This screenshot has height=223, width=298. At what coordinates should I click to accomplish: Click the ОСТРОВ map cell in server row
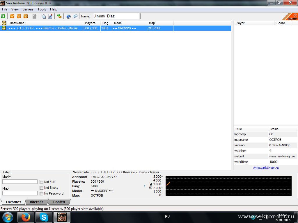point(160,28)
